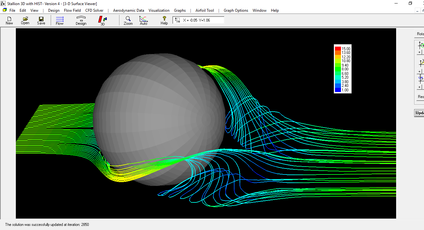424x230 pixels.
Task: Rotate model about Z axis using rotation icon
Action: [420, 79]
